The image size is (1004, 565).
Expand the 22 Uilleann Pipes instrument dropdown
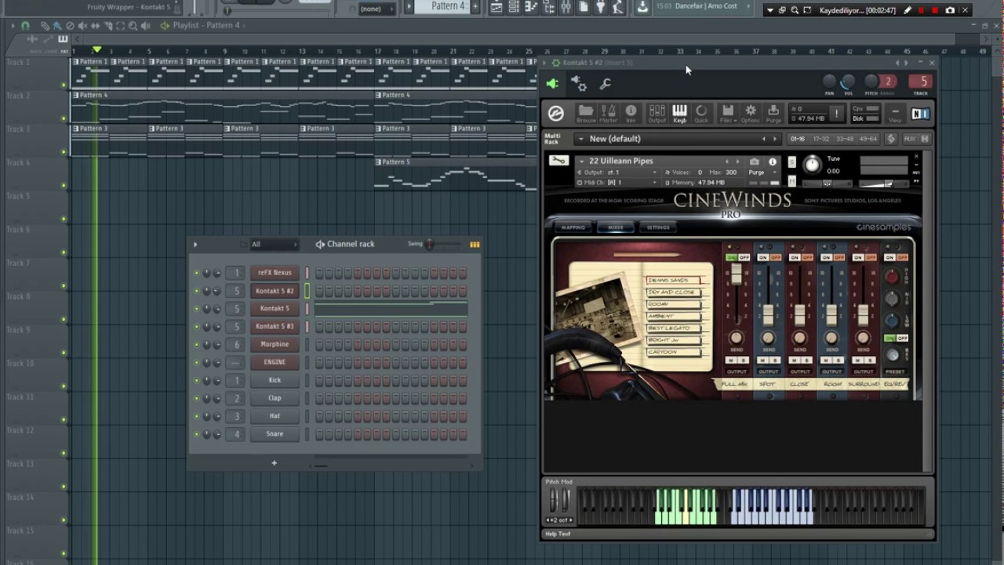point(581,161)
